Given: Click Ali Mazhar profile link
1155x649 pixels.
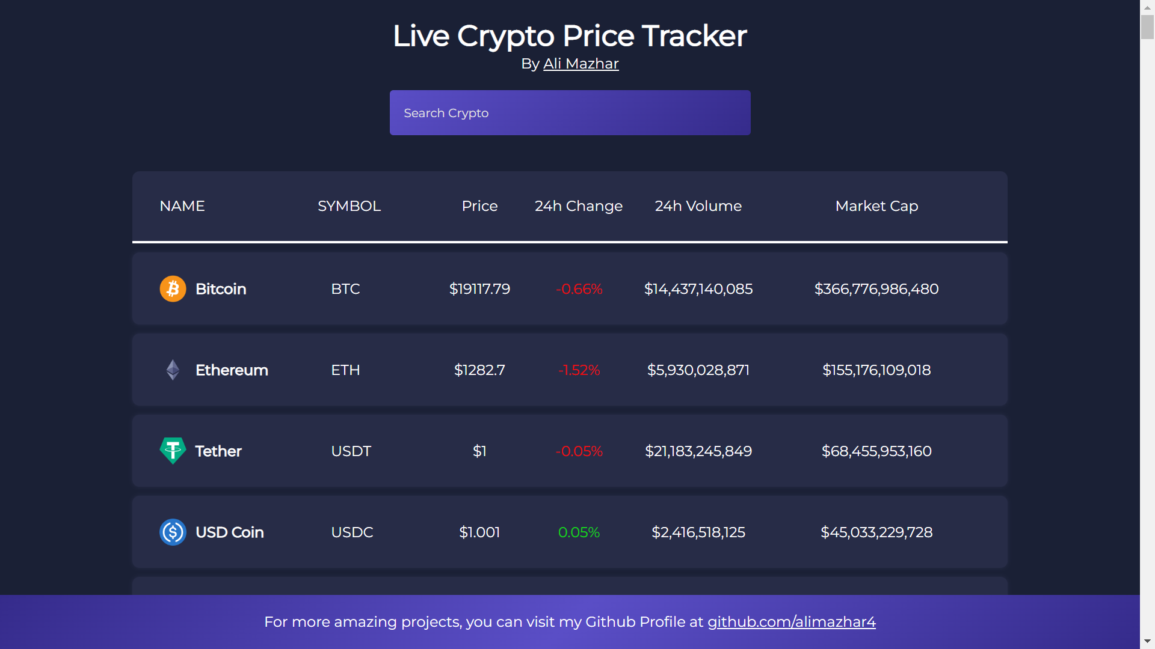Looking at the screenshot, I should pos(582,63).
